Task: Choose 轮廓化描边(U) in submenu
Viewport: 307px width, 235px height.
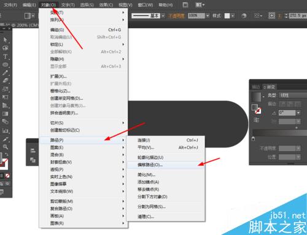Action: tap(166, 157)
